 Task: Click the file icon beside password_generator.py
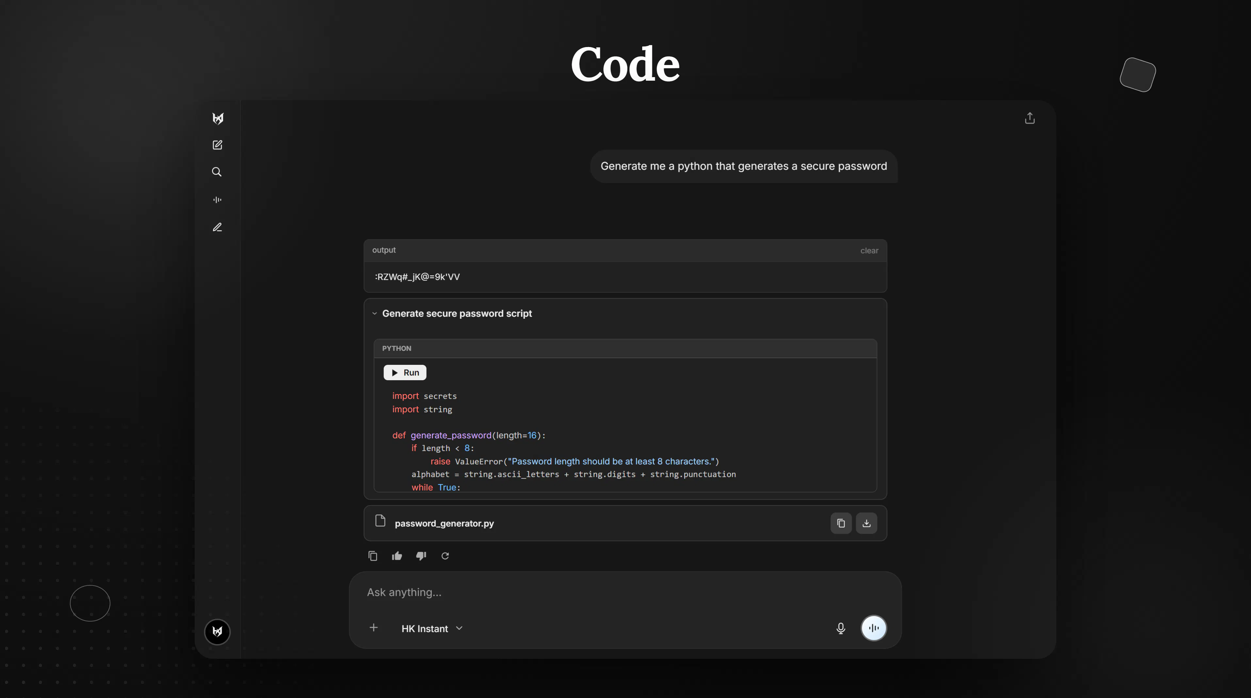380,521
